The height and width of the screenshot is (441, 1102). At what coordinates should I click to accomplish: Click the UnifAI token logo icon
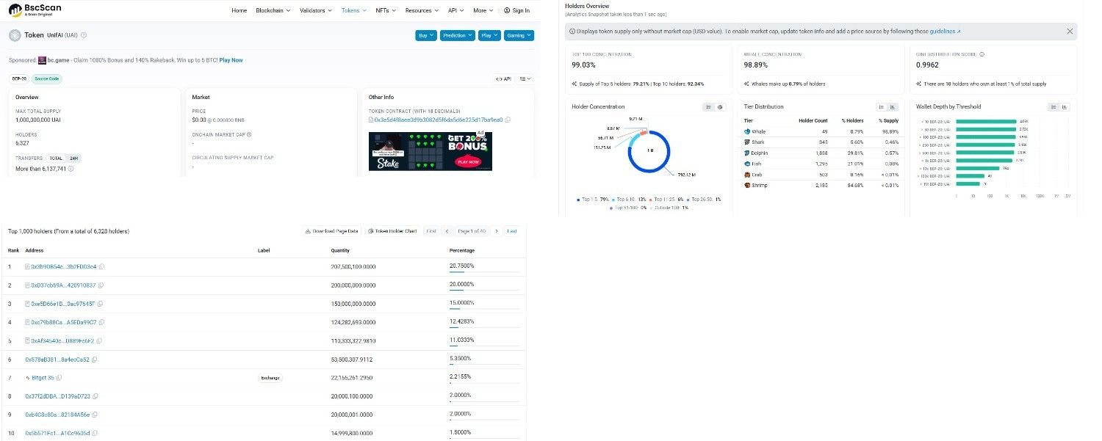click(x=15, y=35)
